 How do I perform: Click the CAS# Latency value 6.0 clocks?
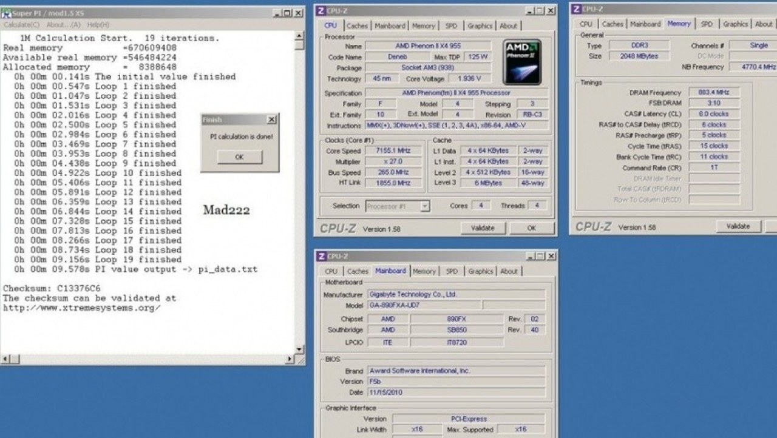pos(714,114)
